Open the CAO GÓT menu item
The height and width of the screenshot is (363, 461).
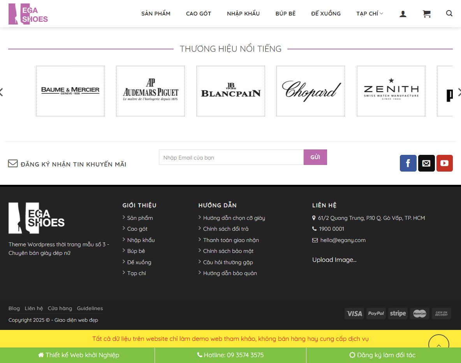point(199,14)
